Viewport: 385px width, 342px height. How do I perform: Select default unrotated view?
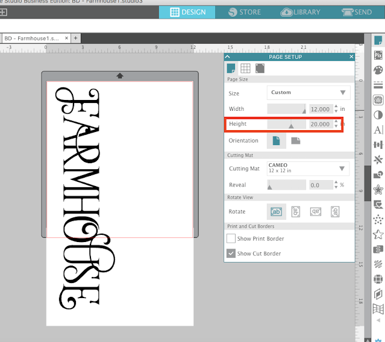pos(276,212)
